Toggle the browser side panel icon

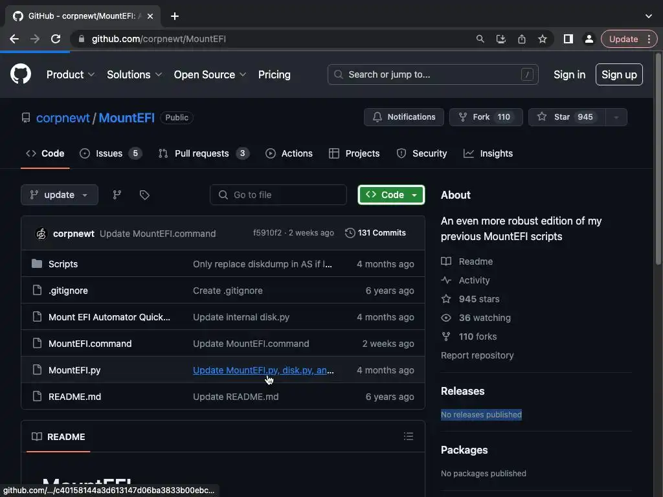pyautogui.click(x=568, y=39)
